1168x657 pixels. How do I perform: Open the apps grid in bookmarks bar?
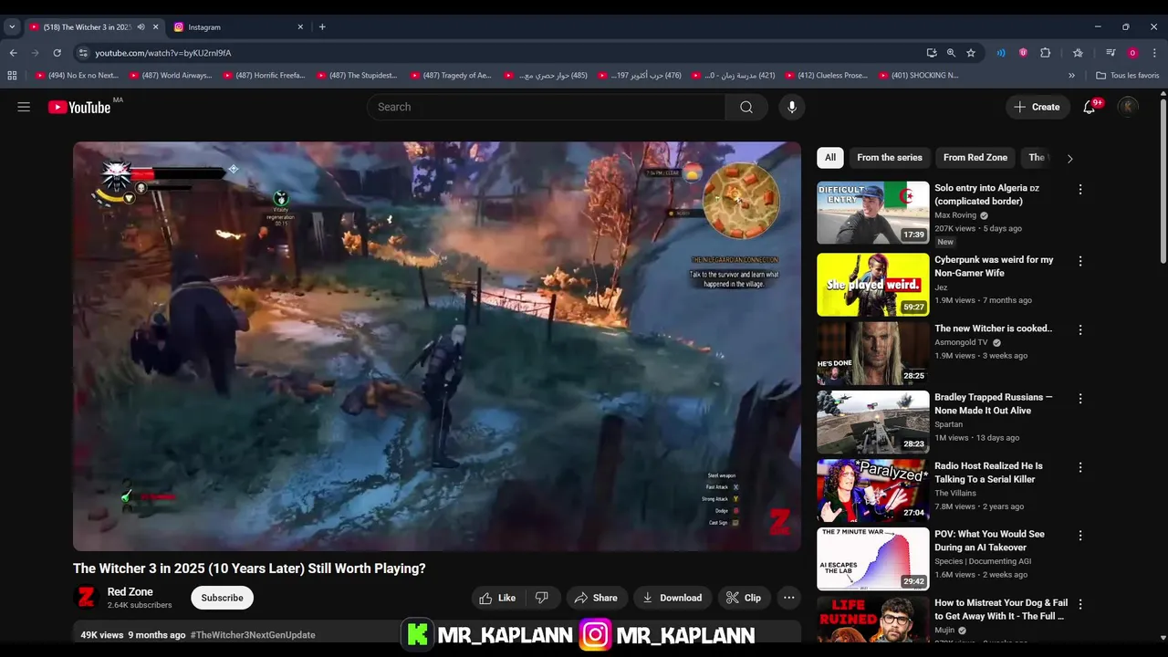(12, 76)
